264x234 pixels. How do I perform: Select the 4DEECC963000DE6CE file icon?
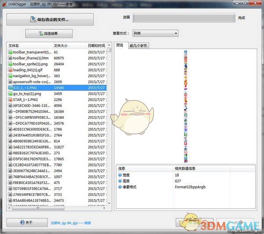pyautogui.click(x=10, y=129)
